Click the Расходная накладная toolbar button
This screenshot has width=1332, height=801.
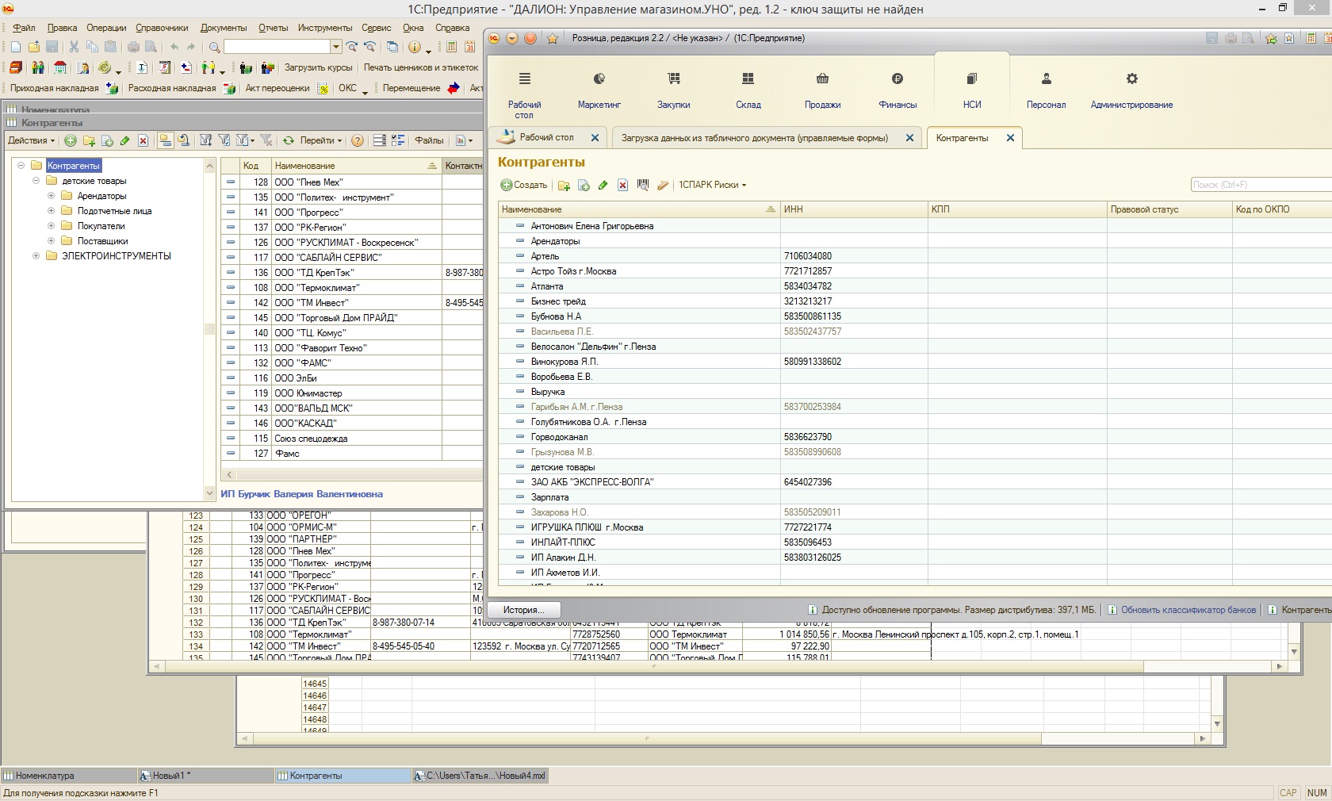pos(182,88)
